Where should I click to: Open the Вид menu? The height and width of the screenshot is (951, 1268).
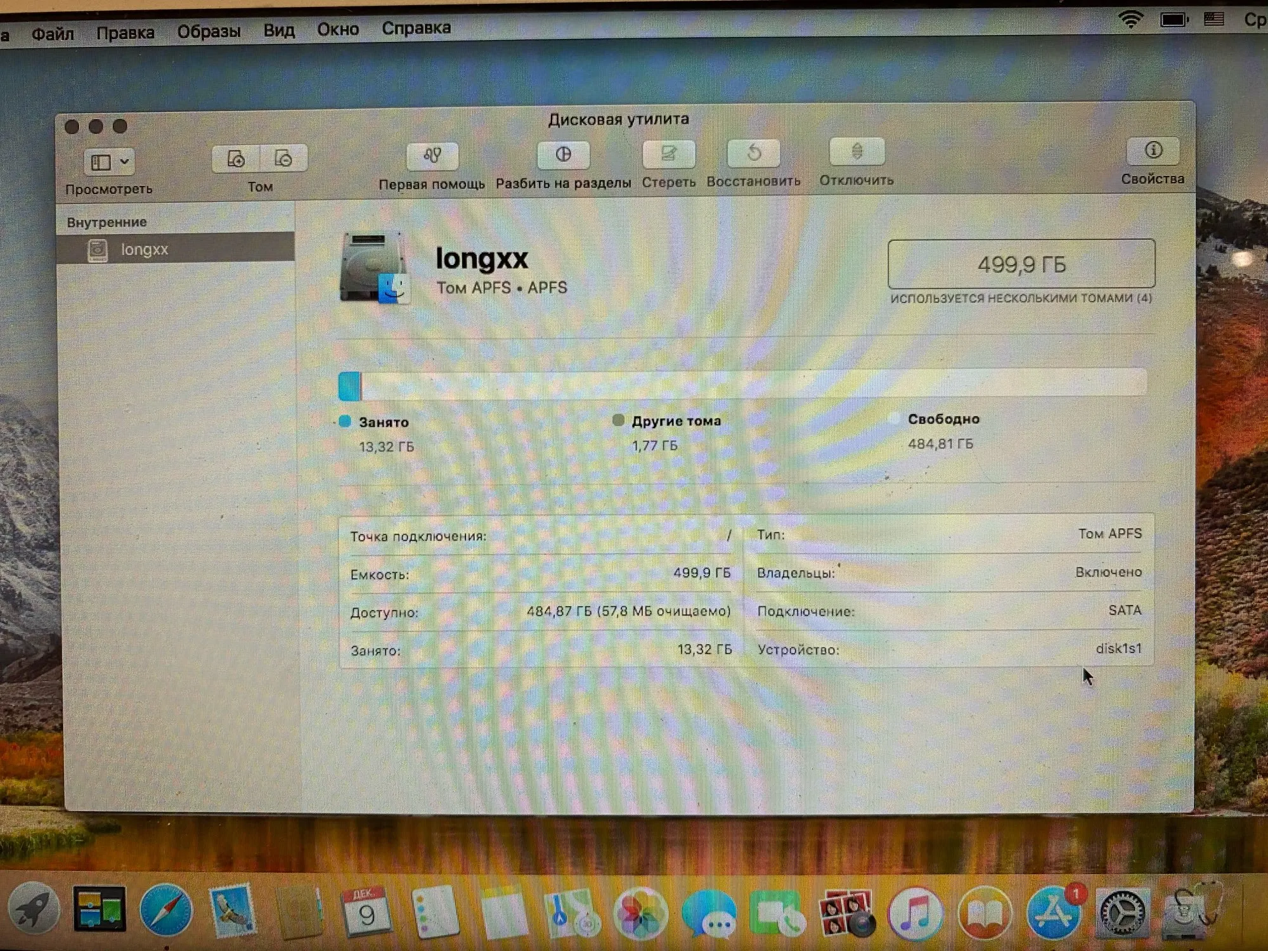[x=279, y=30]
